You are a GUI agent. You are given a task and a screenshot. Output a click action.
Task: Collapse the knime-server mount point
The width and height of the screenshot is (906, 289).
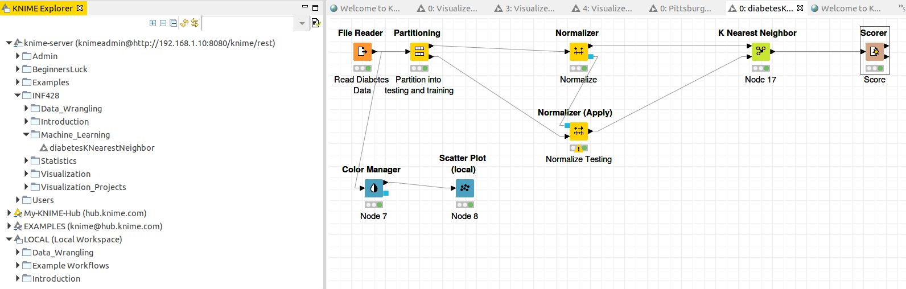tap(9, 43)
